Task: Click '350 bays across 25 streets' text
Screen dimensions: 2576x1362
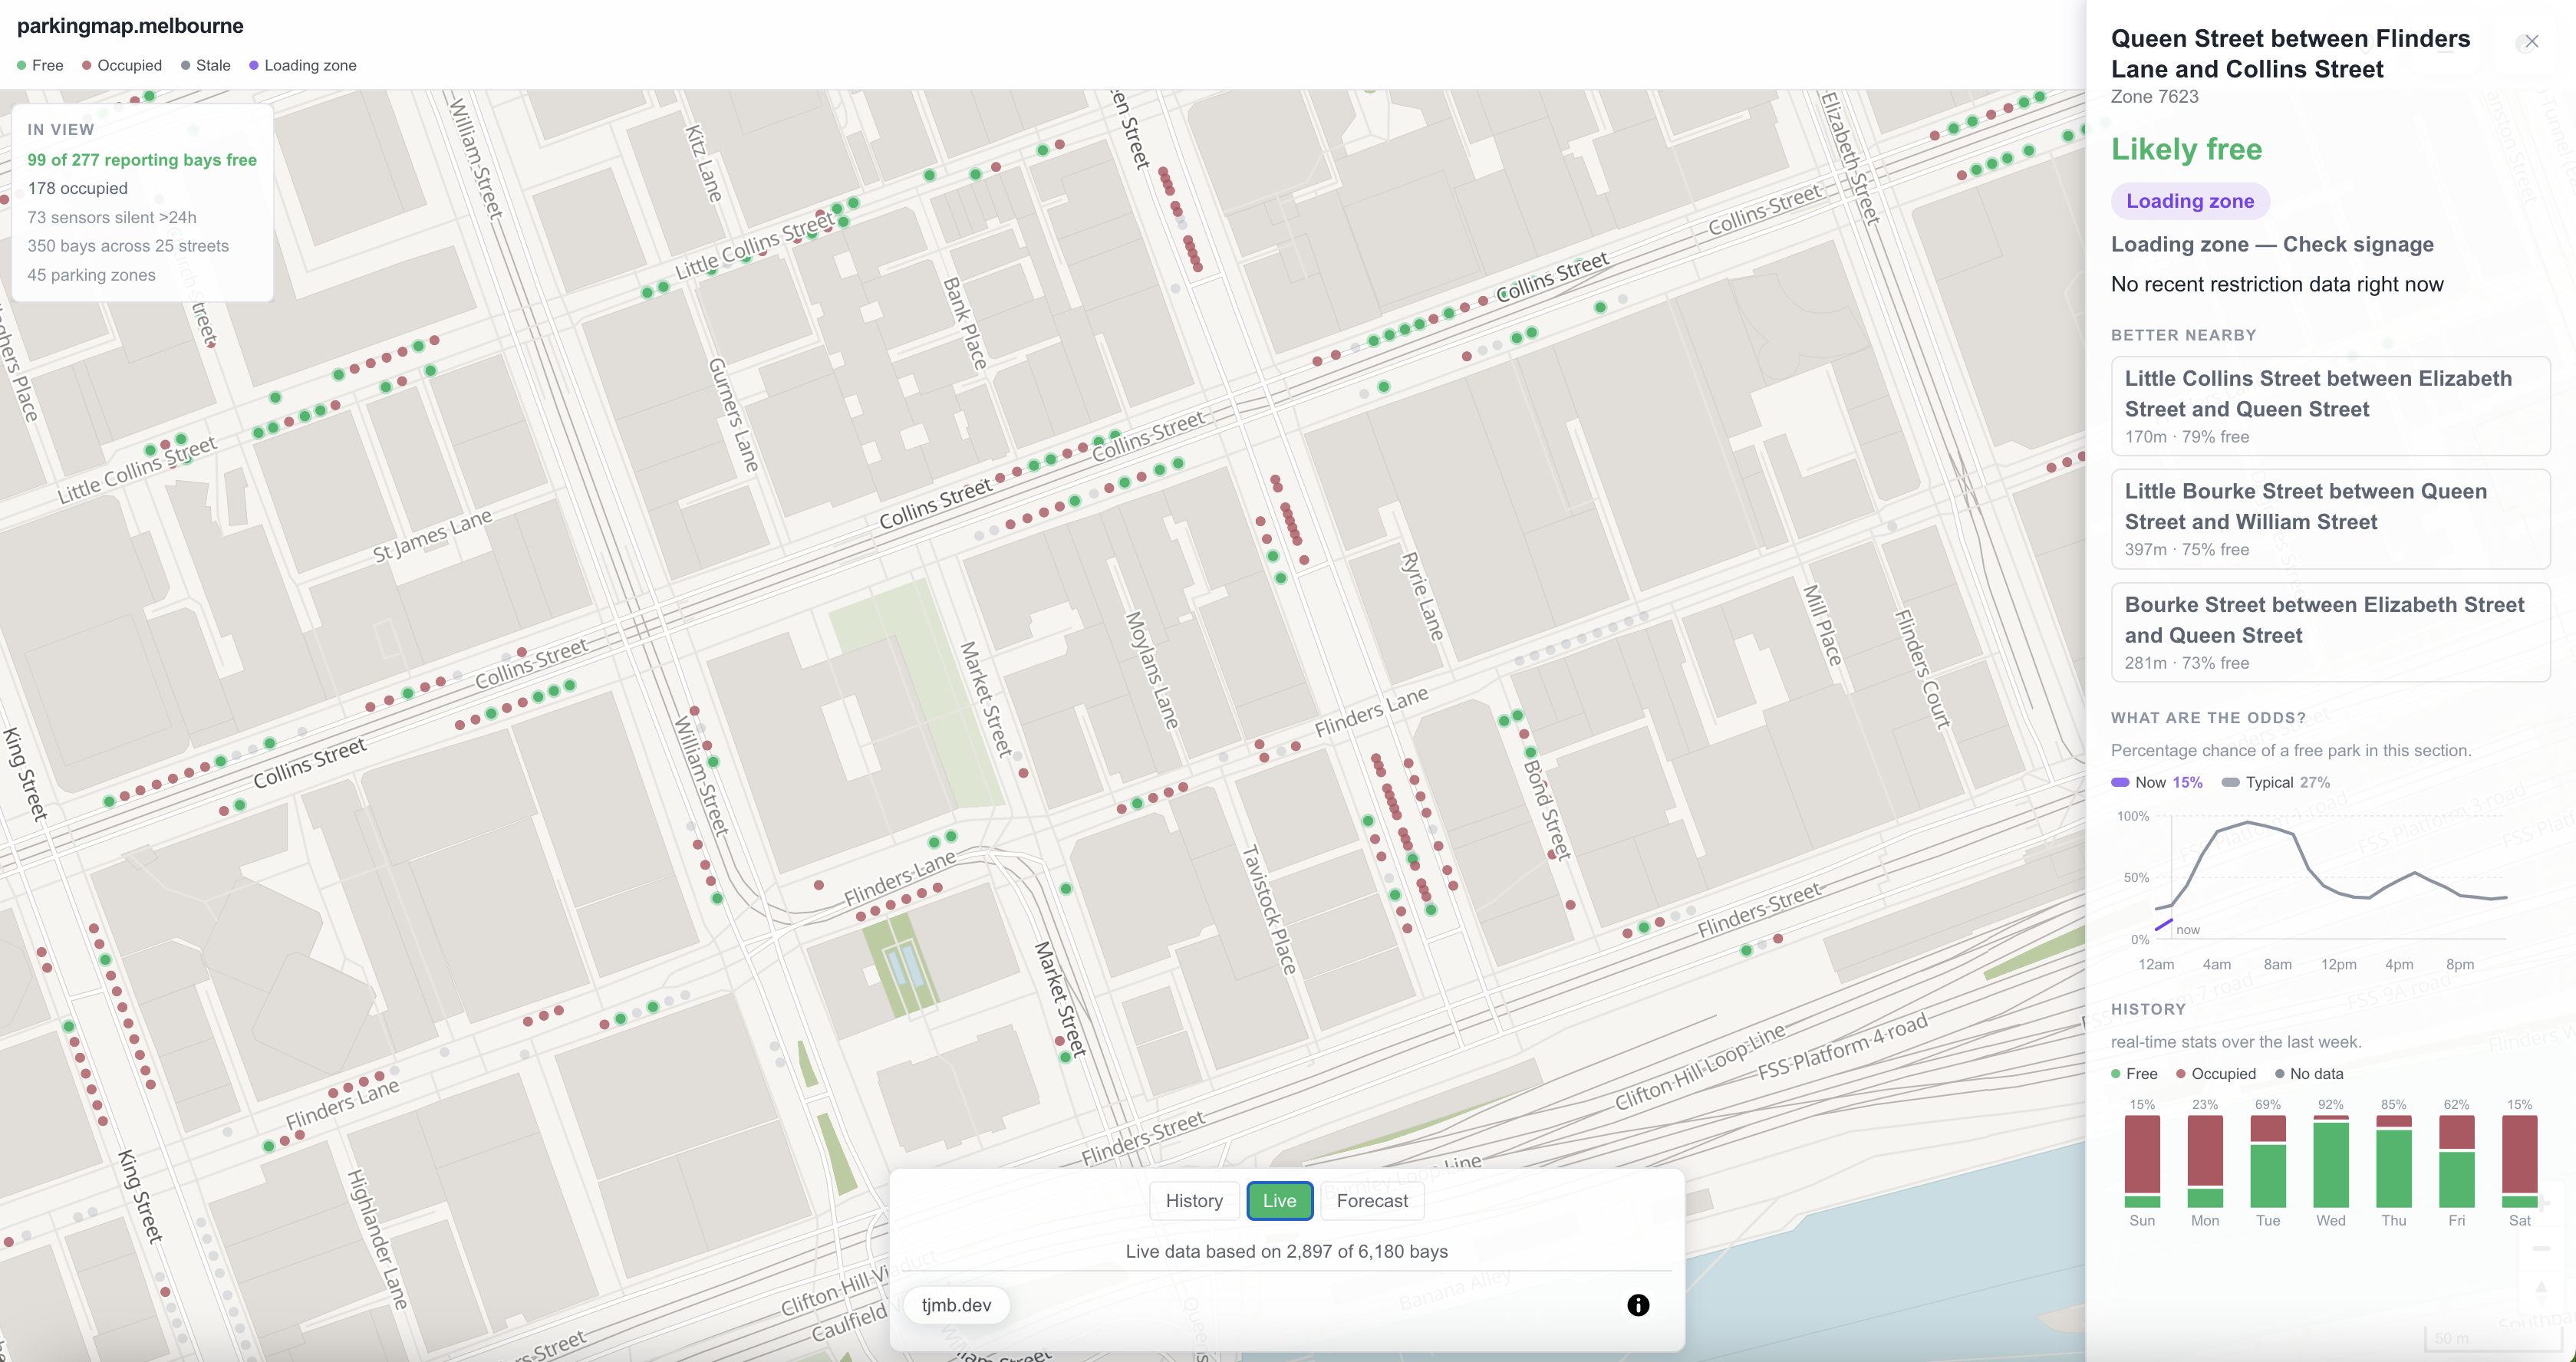Action: pos(128,246)
